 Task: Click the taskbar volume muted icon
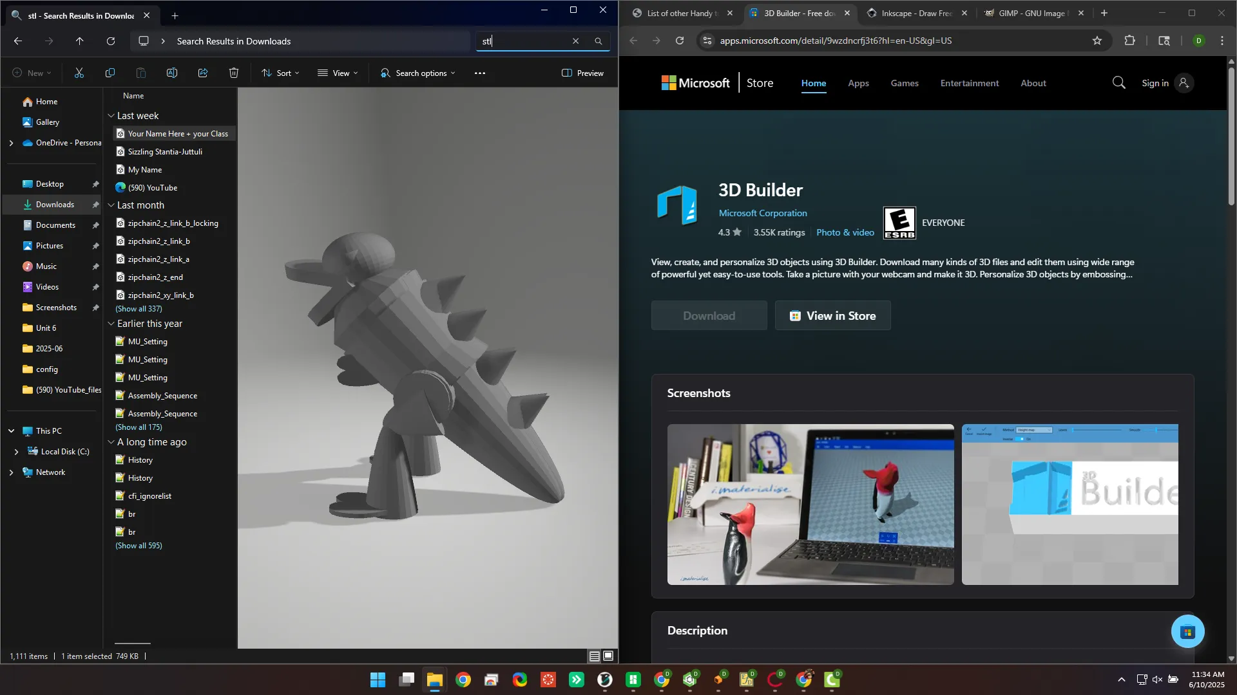(1157, 680)
